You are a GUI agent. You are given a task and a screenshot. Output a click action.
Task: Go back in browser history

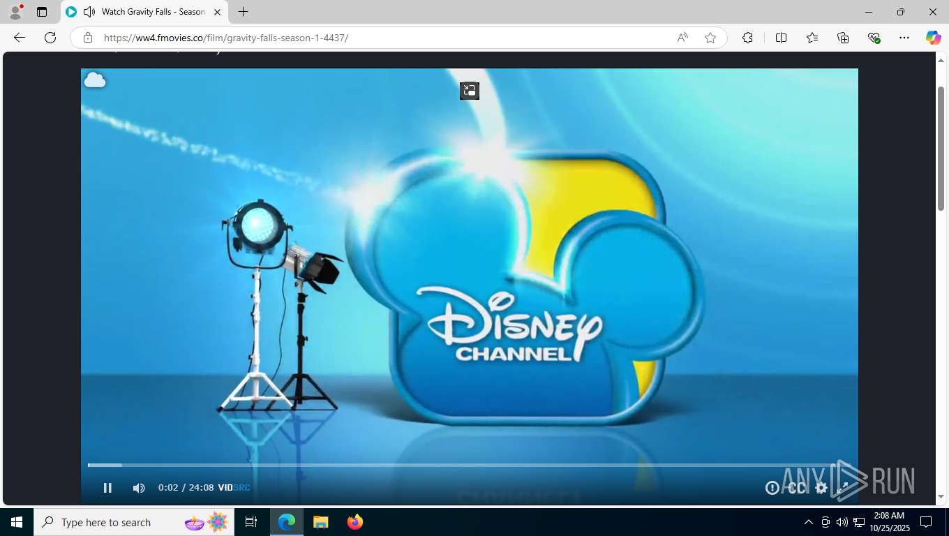[20, 38]
